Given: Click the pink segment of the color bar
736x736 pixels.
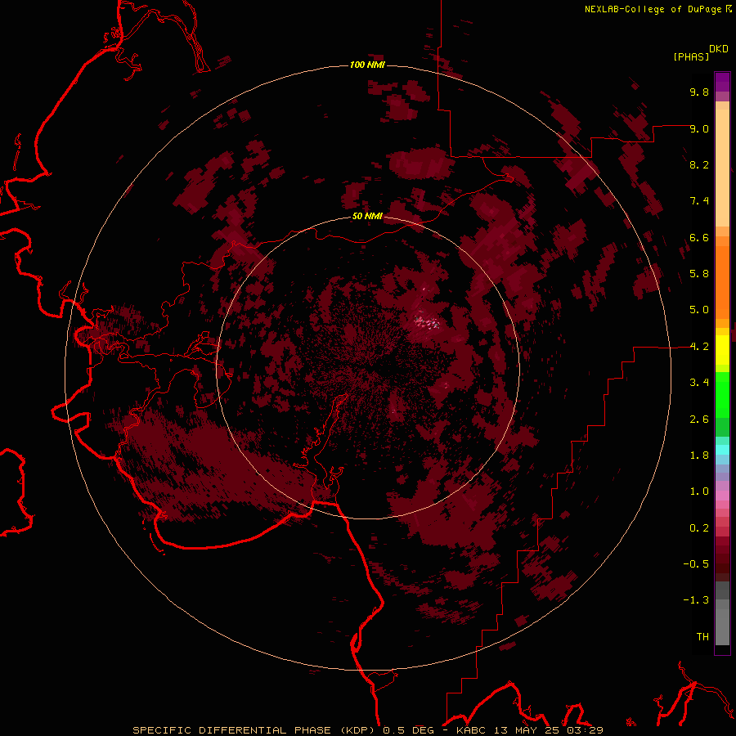Looking at the screenshot, I should click(722, 496).
